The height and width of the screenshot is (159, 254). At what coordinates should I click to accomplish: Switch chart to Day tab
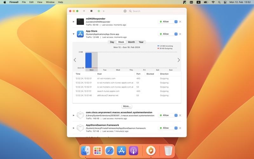click(112, 42)
